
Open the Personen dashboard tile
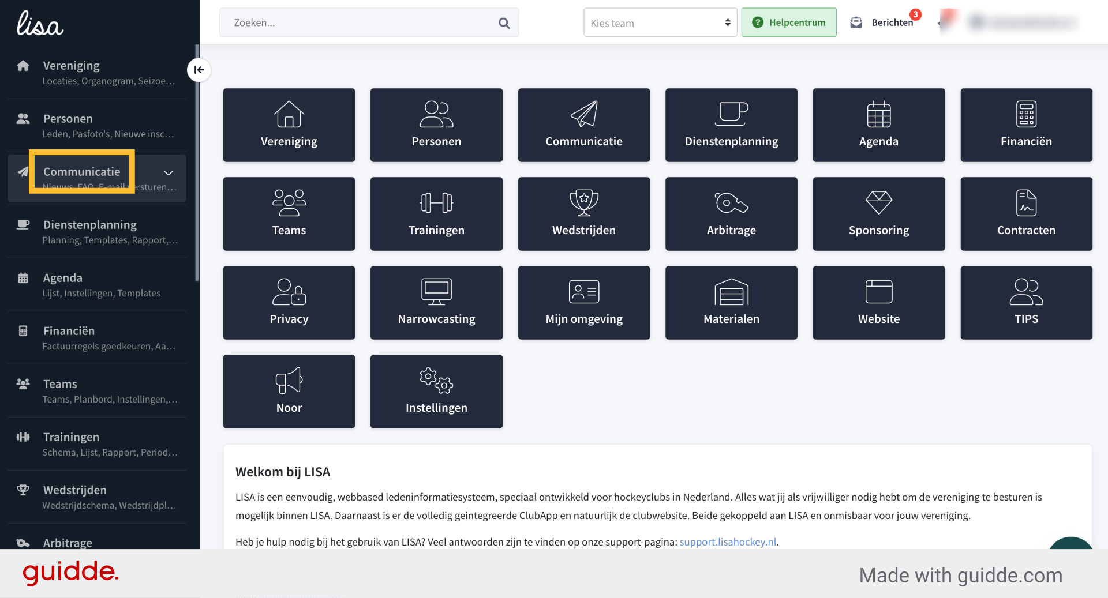coord(436,125)
